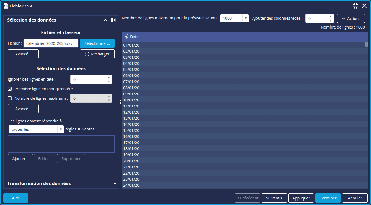Viewport: 371px width, 205px height.
Task: Uncheck Première ligne en tant qu'entête
Action: pyautogui.click(x=10, y=89)
